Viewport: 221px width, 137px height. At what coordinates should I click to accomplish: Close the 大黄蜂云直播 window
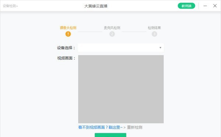click(215, 6)
